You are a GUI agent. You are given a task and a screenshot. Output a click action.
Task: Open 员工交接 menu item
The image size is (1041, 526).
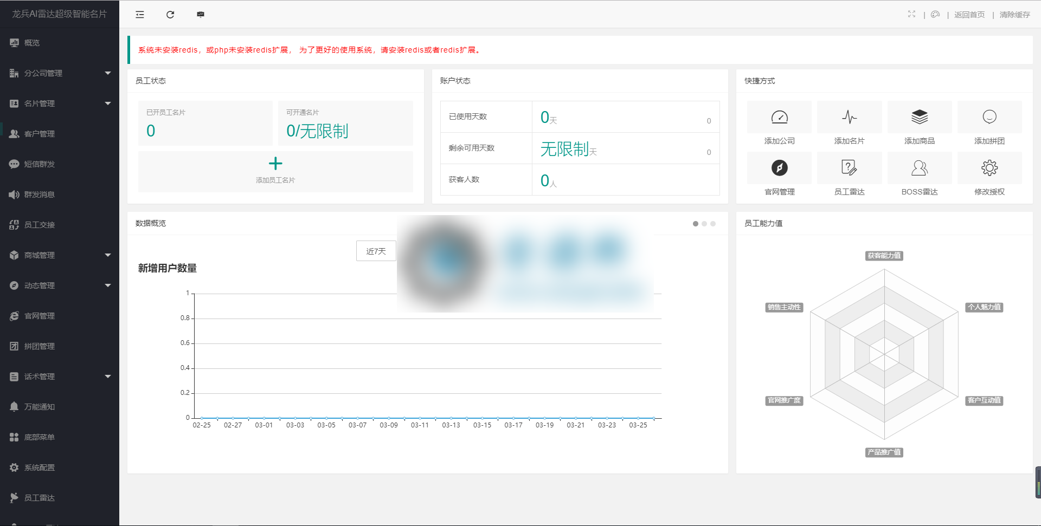(60, 225)
